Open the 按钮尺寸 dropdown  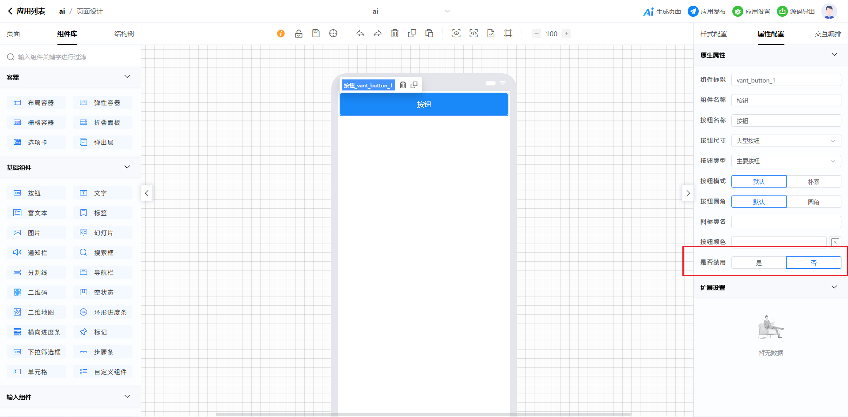[786, 141]
